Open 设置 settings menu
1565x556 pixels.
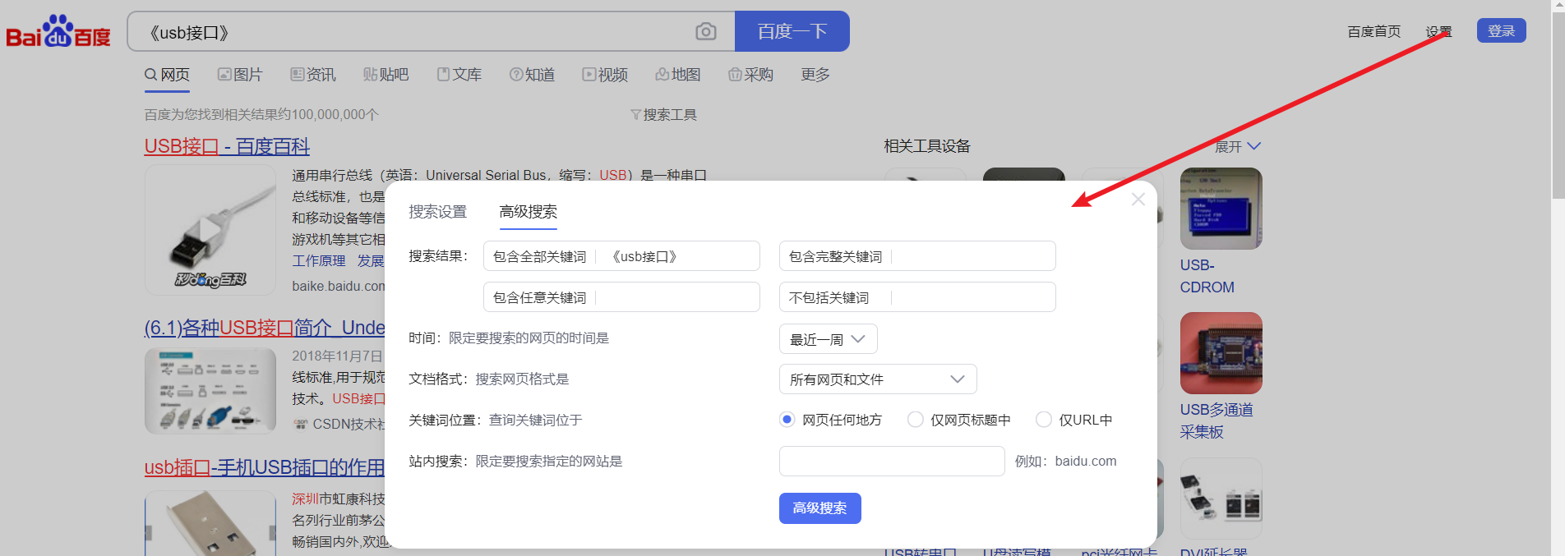(1438, 31)
